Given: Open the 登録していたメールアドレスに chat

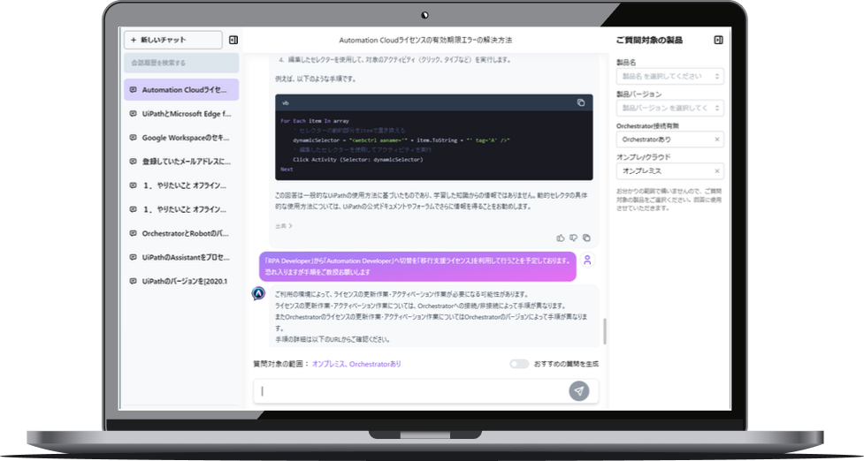Looking at the screenshot, I should click(x=181, y=162).
